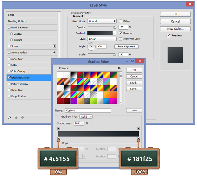Enable the Drop Shadow effect checkbox
The height and width of the screenshot is (176, 197).
pos(9,96)
